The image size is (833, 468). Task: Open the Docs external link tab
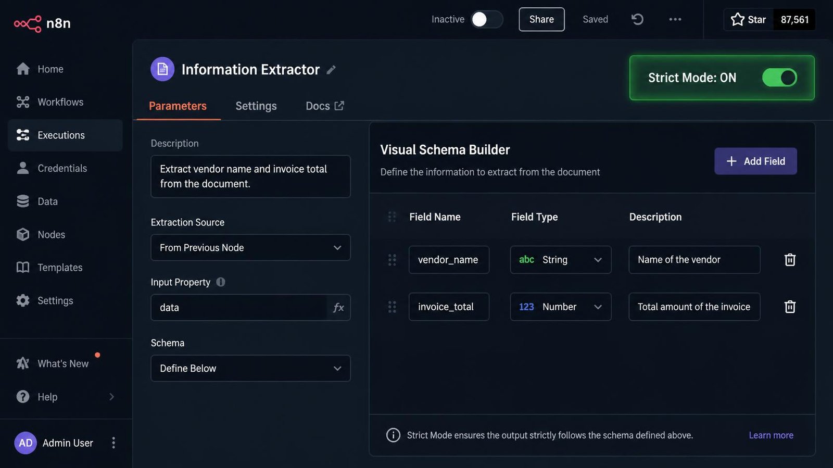325,106
